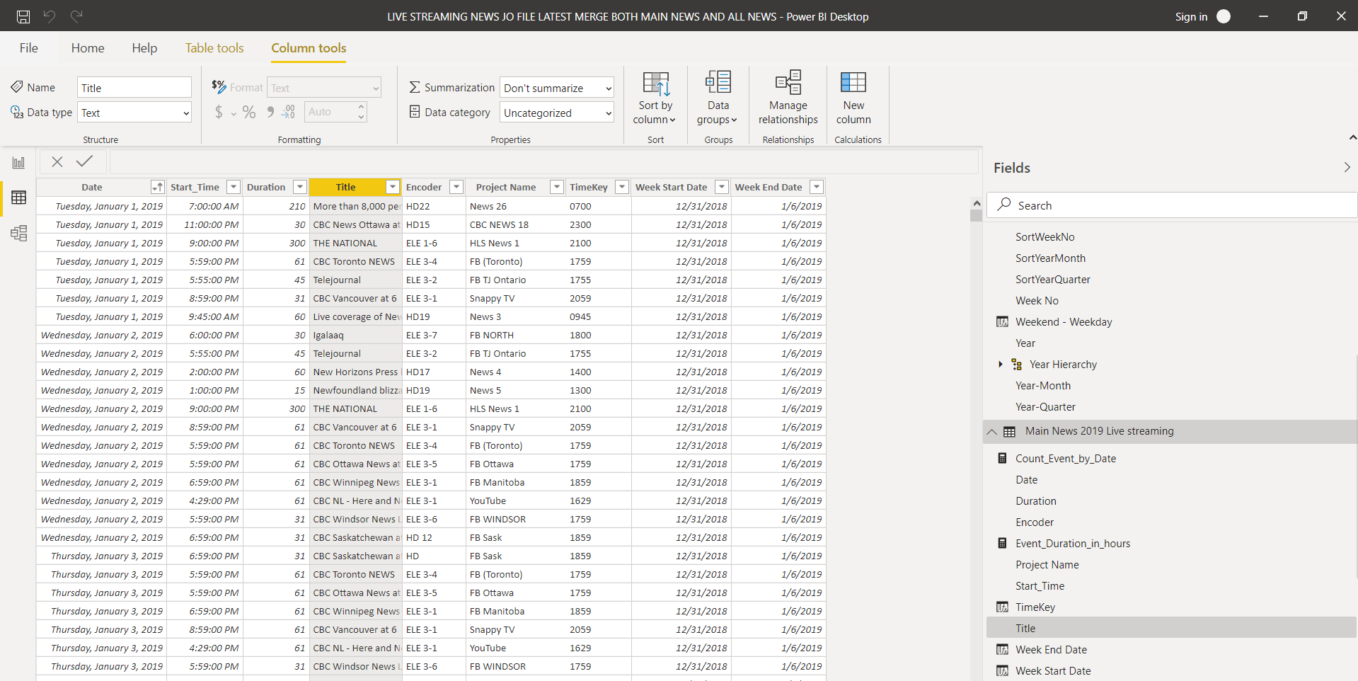Open the Report view from left sidebar
Screen dimensions: 1358x681
click(x=19, y=163)
